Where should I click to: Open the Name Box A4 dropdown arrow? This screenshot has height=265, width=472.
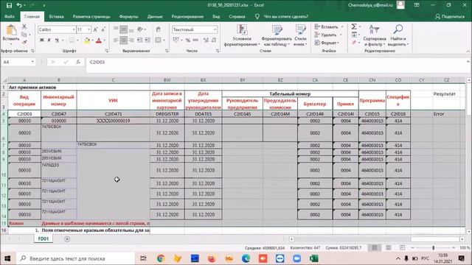32,62
